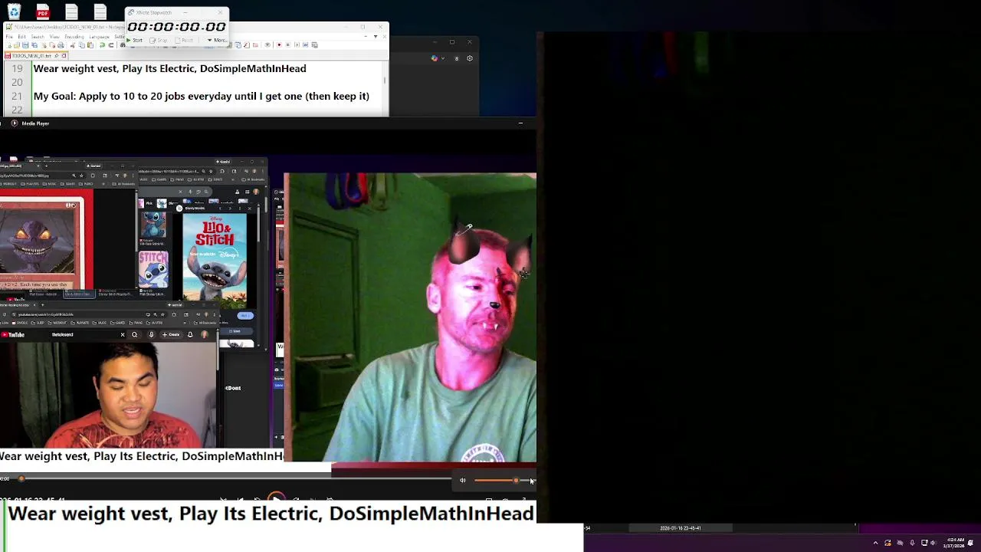Click Notepad++ Save recorded macro icon
The height and width of the screenshot is (552, 981).
coord(314,44)
